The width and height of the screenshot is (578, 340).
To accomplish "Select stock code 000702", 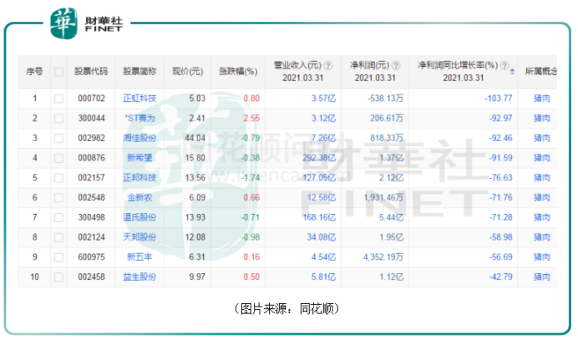I will pos(91,99).
